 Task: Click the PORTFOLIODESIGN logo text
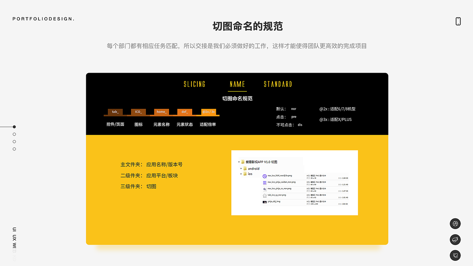click(x=43, y=18)
